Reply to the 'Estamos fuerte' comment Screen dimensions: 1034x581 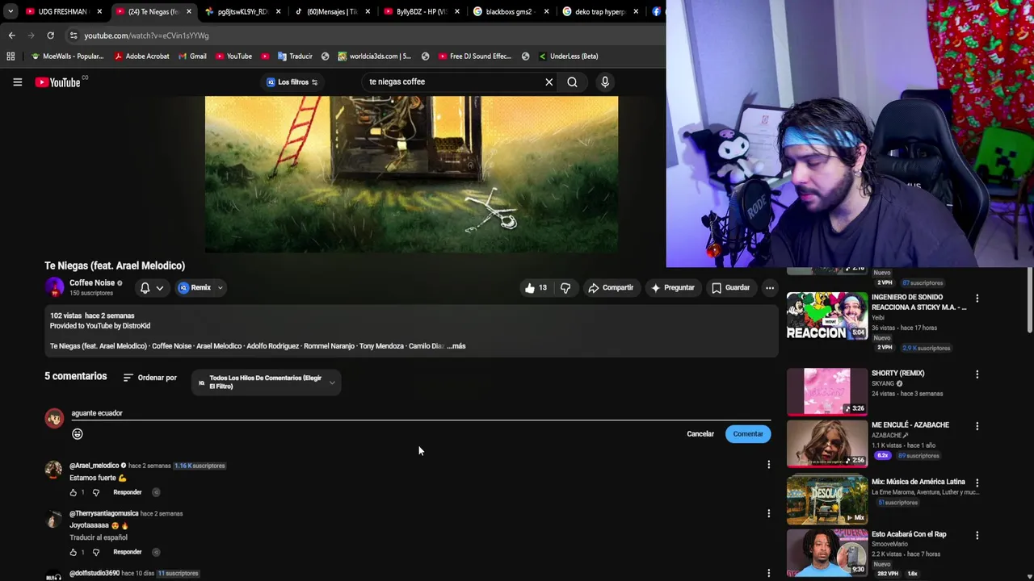(128, 492)
